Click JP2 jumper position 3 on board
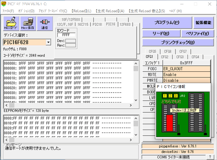Viewport: 217px width, 160px height. pos(176,96)
